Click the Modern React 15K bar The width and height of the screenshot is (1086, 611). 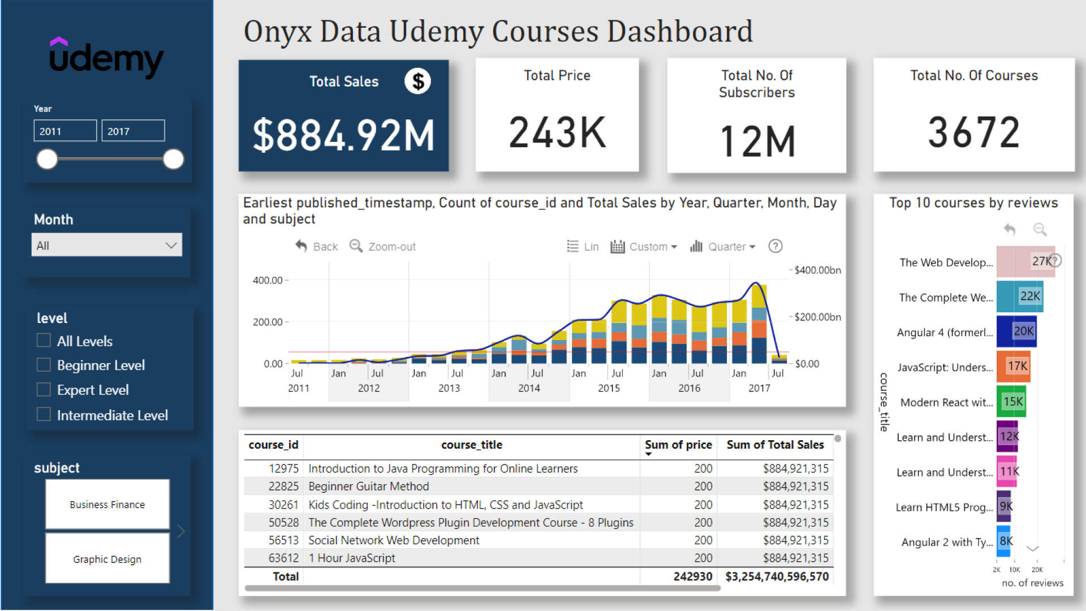[x=1011, y=402]
